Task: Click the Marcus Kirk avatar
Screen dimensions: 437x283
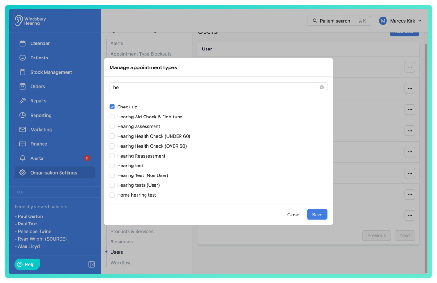Action: click(383, 21)
